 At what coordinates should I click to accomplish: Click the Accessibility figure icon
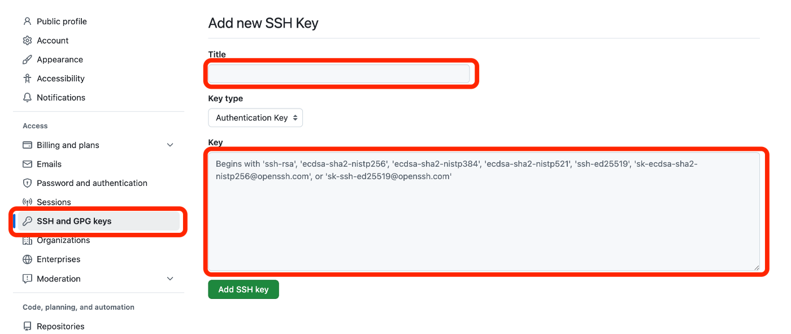coord(27,79)
